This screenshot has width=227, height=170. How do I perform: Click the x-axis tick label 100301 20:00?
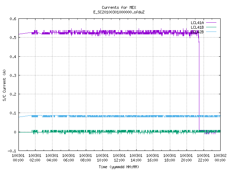coord(186,158)
